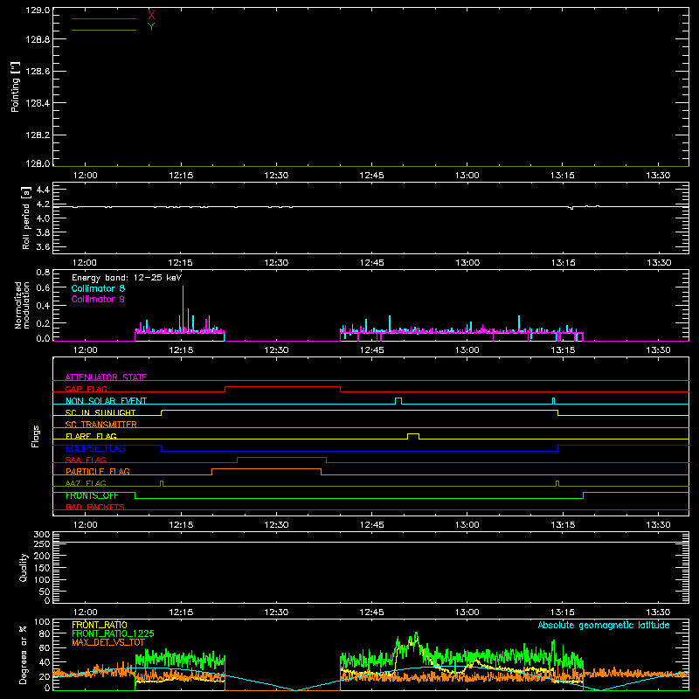Click the 'Absolute geomagnetic latitude' label
This screenshot has height=699, width=699.
tap(604, 625)
